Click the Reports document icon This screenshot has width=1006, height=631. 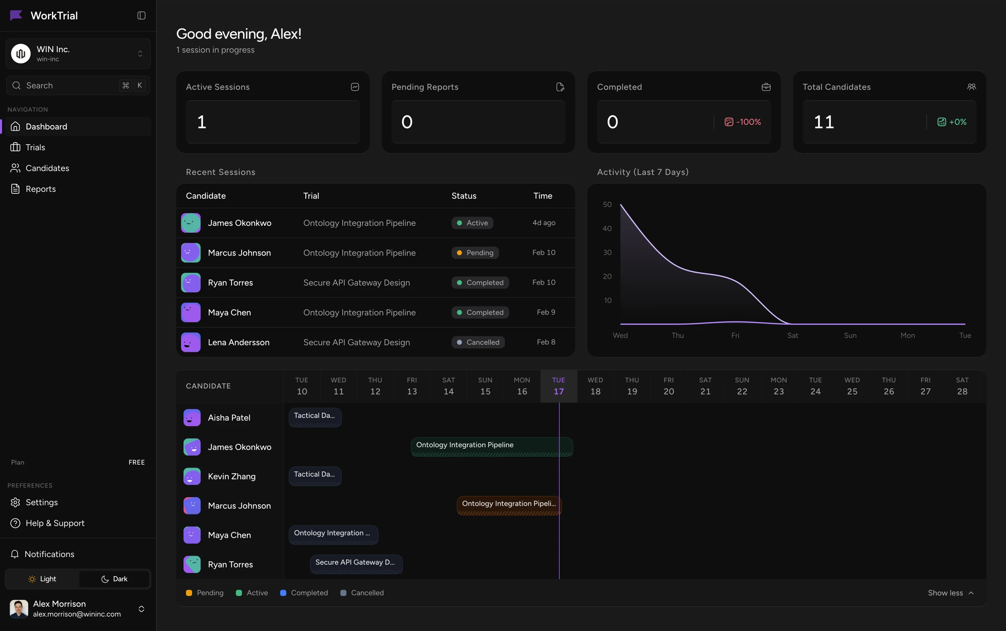pyautogui.click(x=15, y=188)
